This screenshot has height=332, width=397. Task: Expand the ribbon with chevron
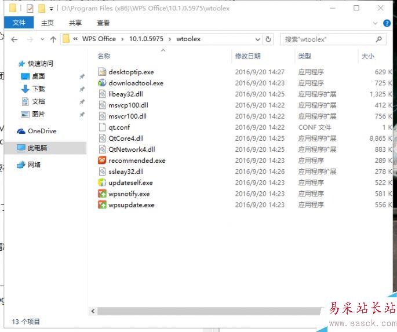[375, 23]
